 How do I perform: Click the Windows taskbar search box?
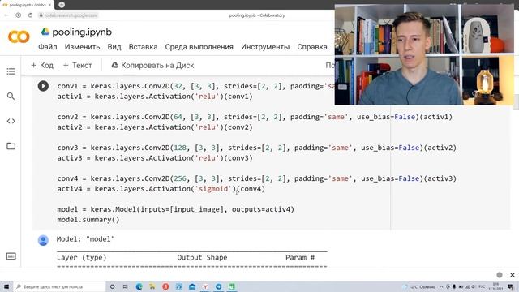[x=59, y=286]
